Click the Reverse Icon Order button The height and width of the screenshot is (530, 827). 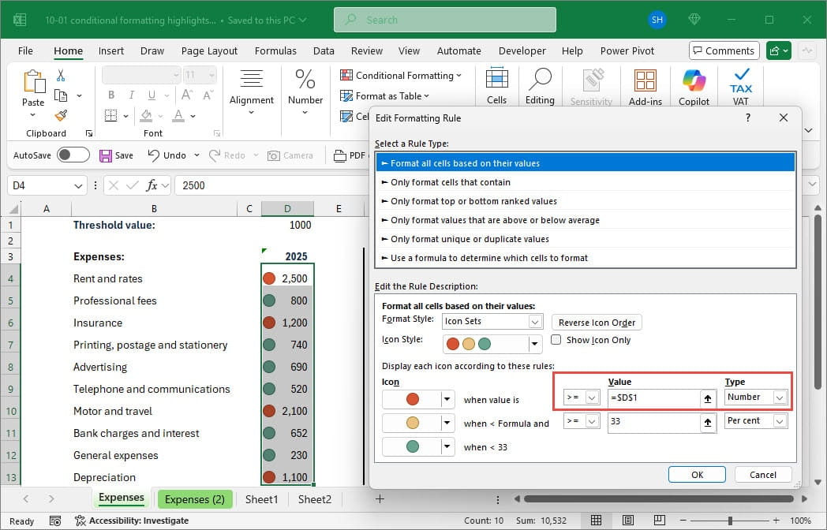[x=596, y=322]
